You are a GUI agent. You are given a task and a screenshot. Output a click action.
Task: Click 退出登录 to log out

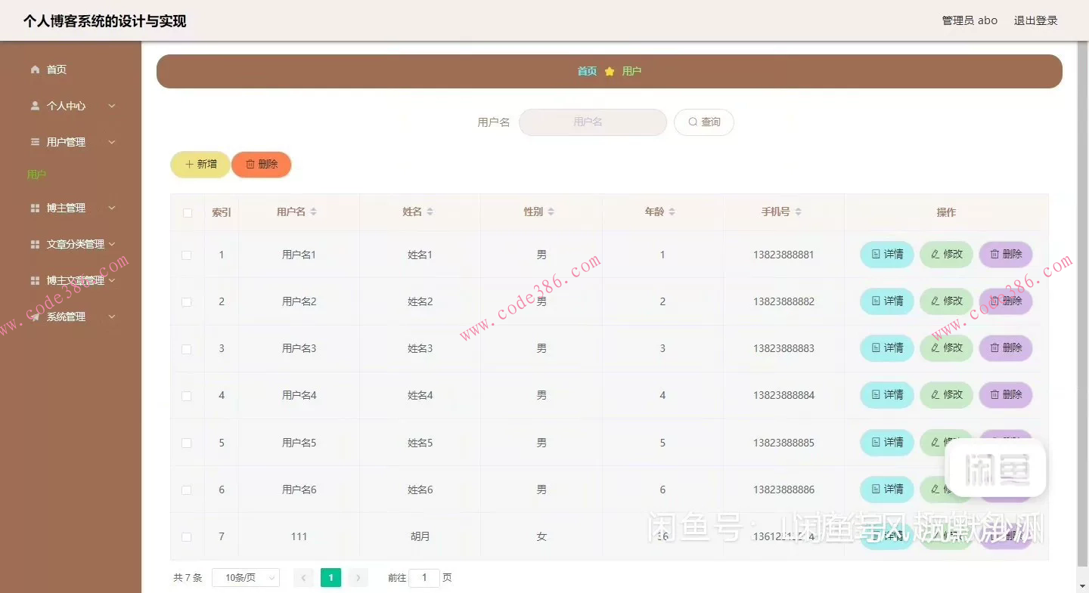pyautogui.click(x=1035, y=20)
